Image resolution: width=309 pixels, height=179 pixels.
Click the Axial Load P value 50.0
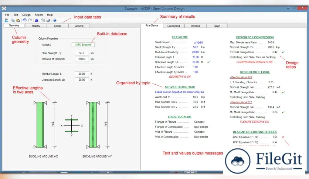tap(196, 97)
